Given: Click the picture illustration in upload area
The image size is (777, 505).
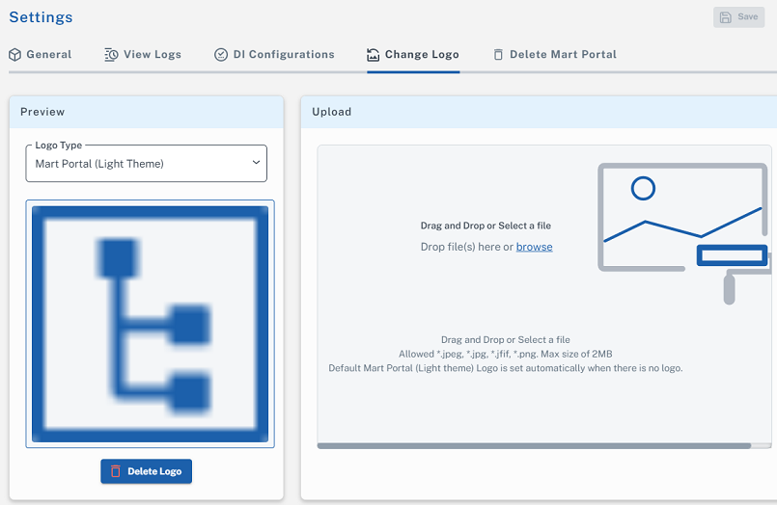Looking at the screenshot, I should [x=683, y=232].
